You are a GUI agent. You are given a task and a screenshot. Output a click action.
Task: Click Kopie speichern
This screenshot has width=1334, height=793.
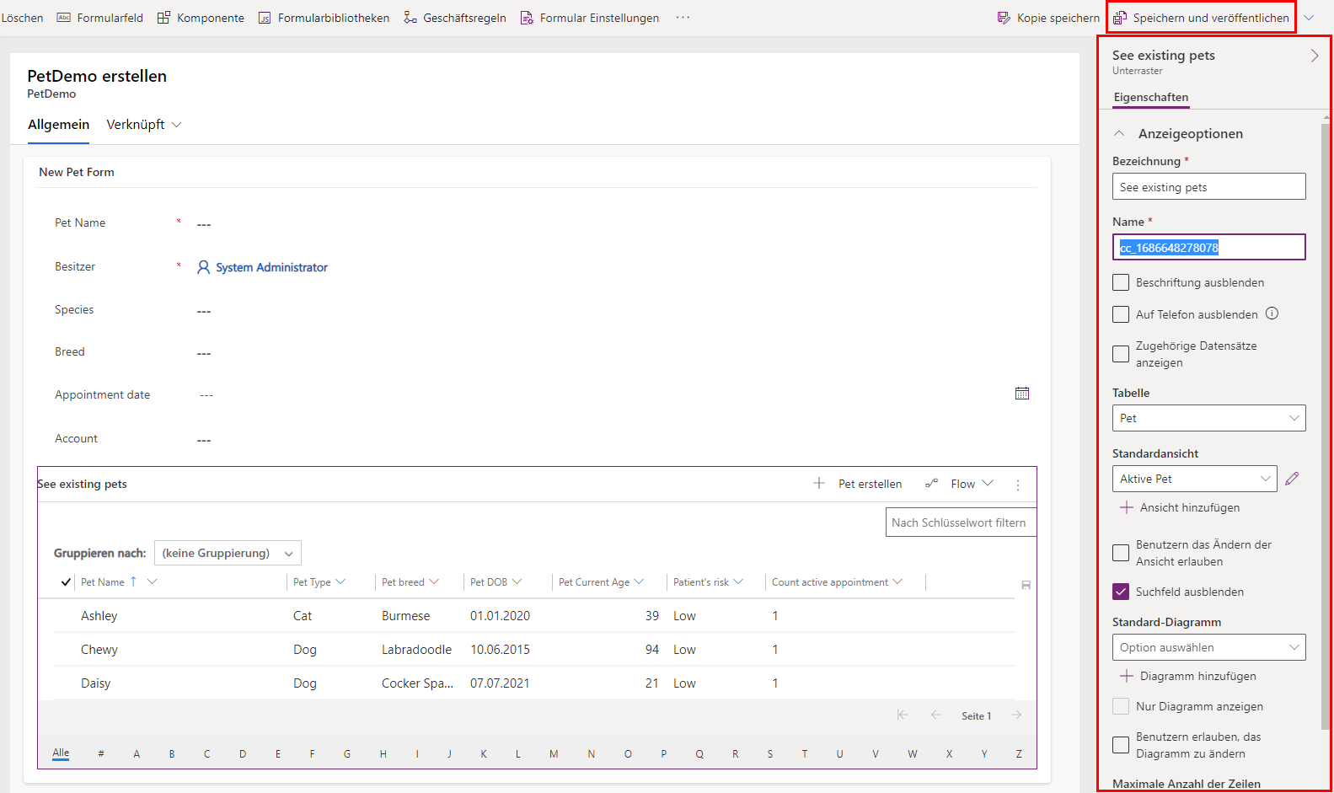(1048, 18)
